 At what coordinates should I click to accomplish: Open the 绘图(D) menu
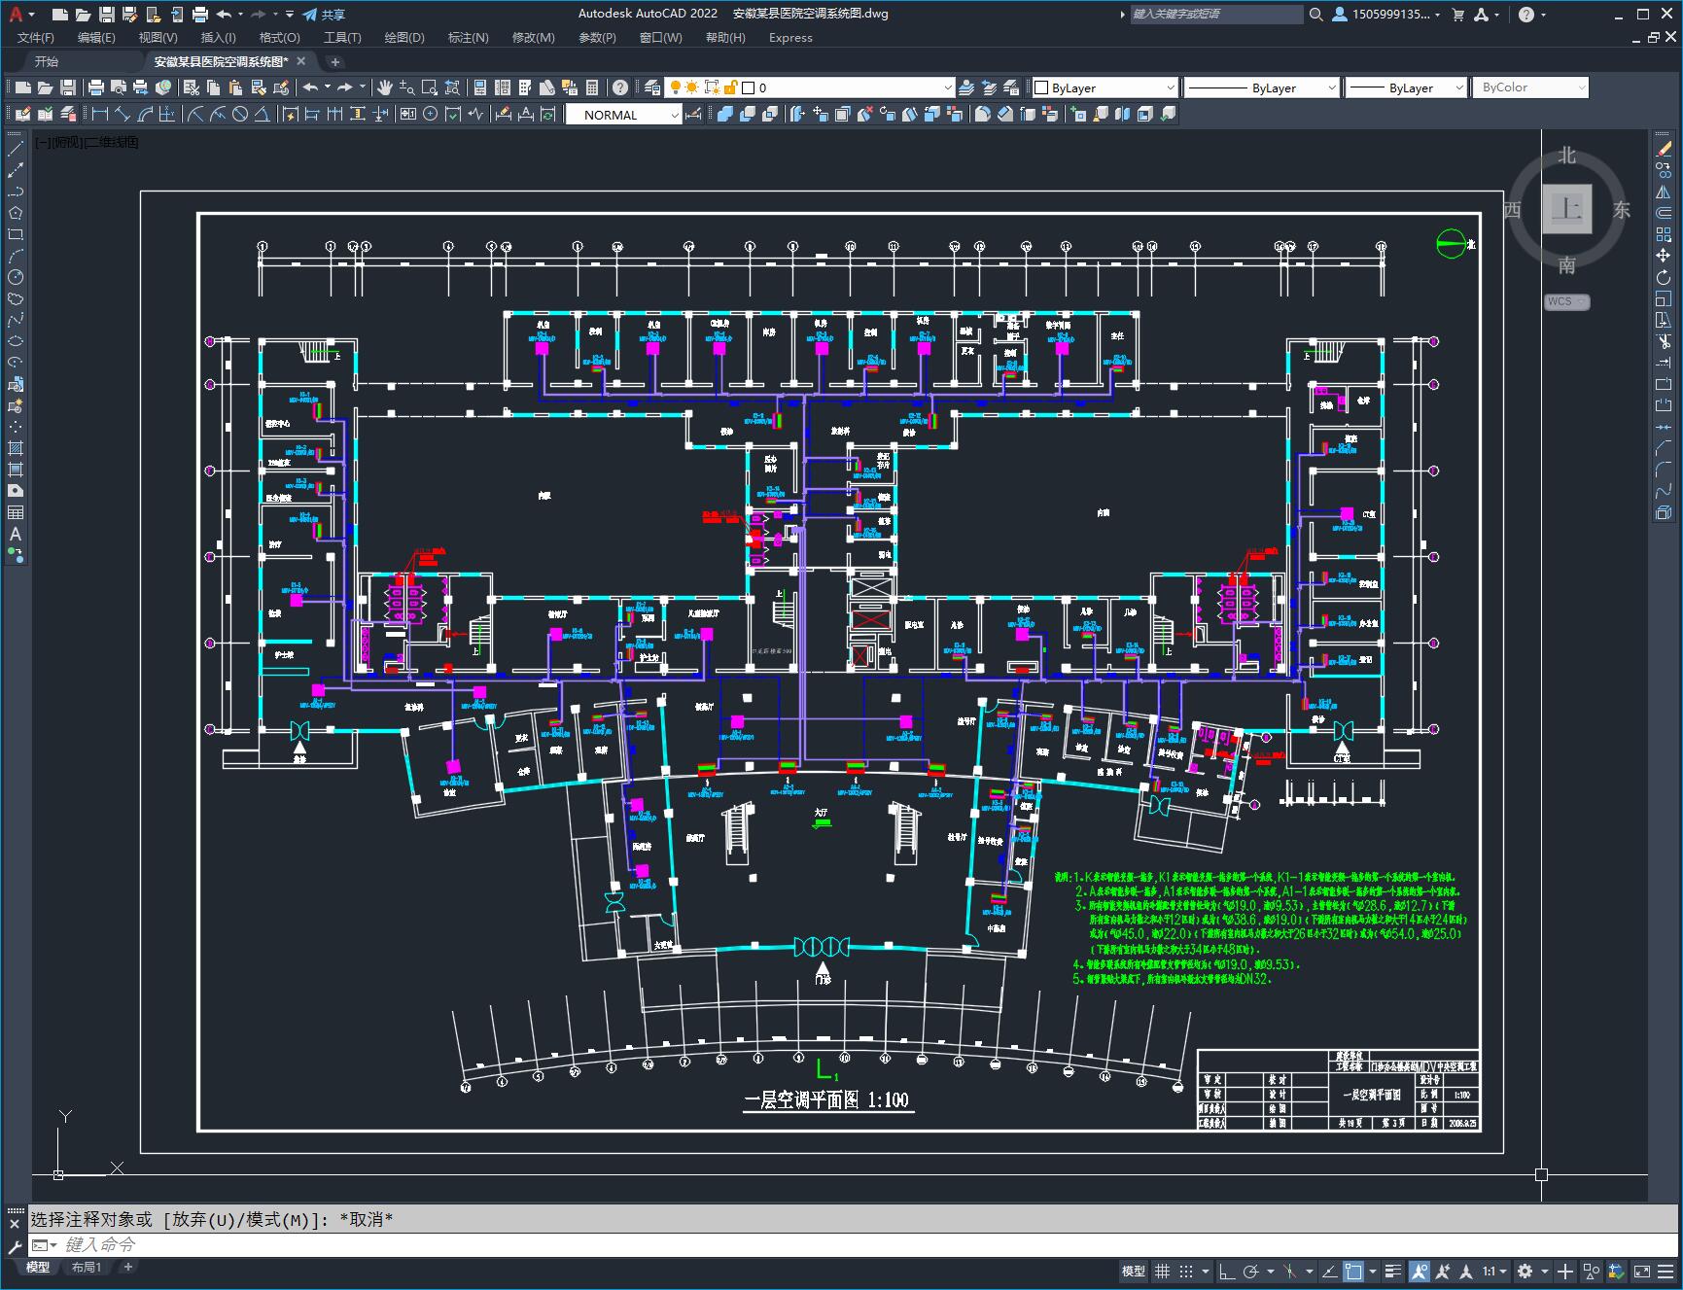pos(404,38)
